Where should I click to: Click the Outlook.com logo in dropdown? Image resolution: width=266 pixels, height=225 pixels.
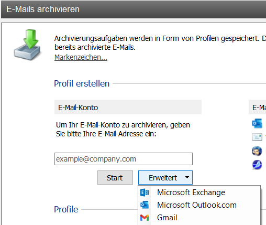145,205
